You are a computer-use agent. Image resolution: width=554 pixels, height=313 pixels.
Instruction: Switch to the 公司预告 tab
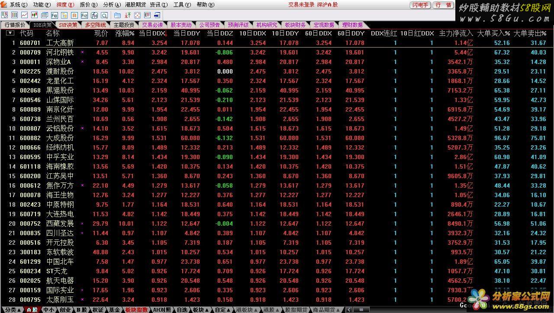click(x=209, y=25)
